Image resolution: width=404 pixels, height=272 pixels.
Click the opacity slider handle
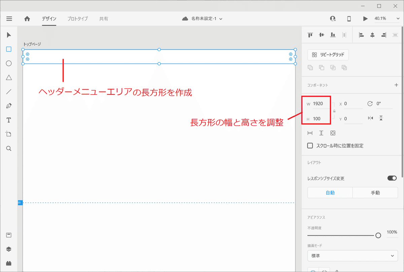(378, 235)
